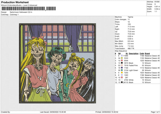
Task: Click the St. column header
Action: (x=127, y=54)
